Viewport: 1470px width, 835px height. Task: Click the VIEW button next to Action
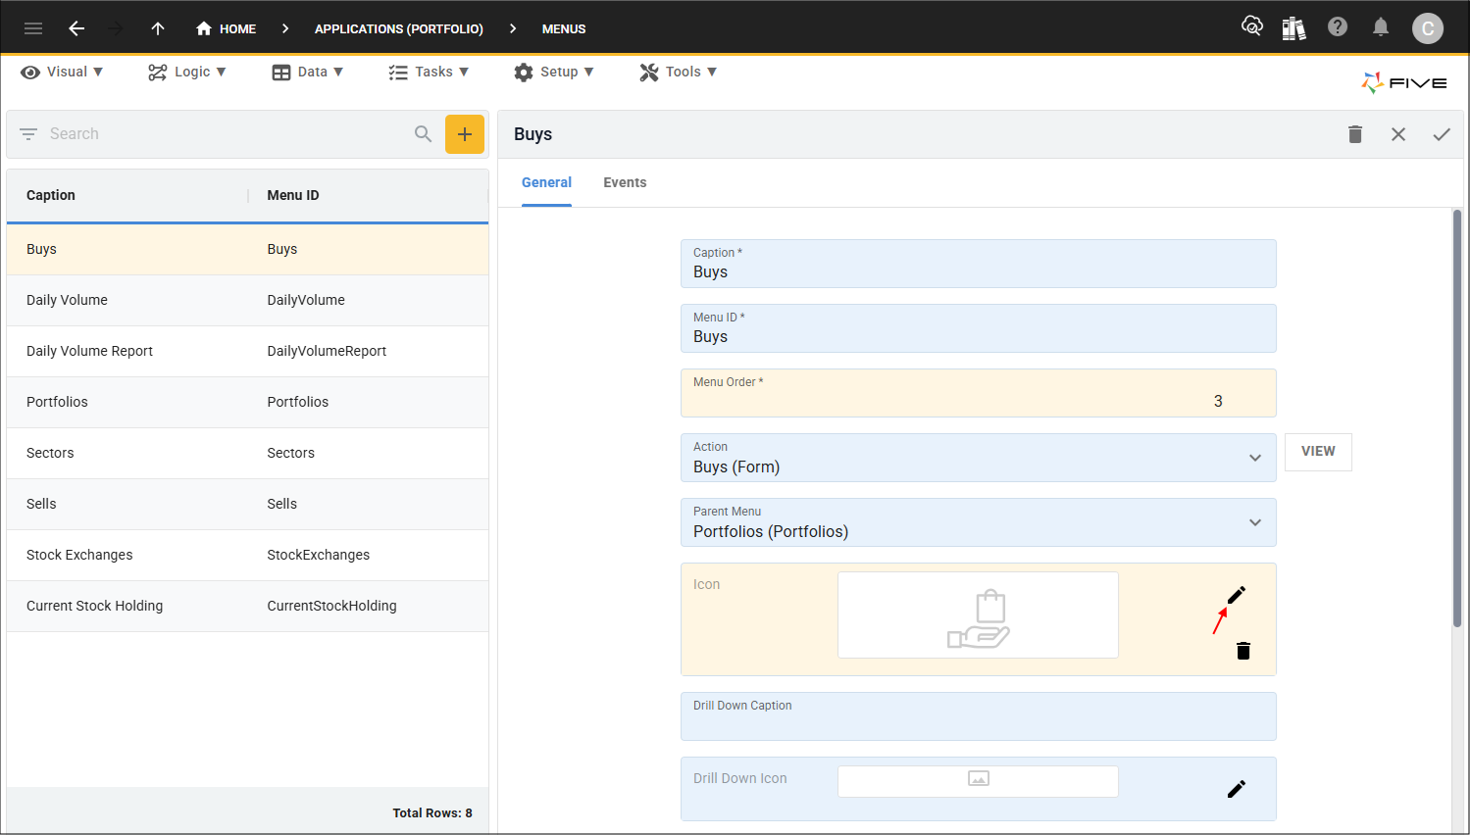click(x=1318, y=452)
